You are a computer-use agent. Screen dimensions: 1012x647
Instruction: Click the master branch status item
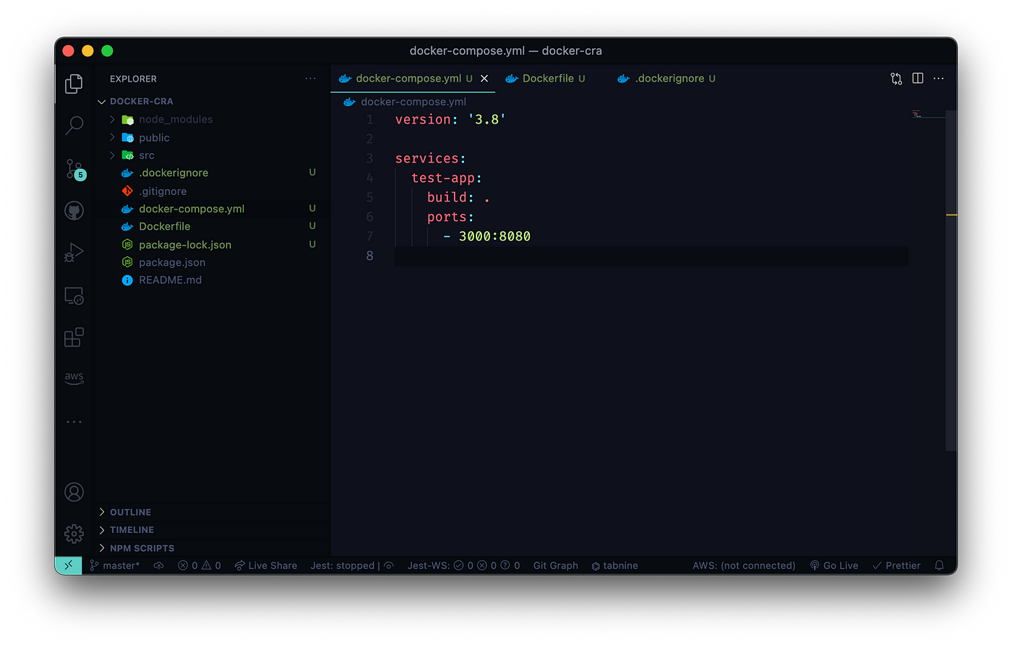115,565
